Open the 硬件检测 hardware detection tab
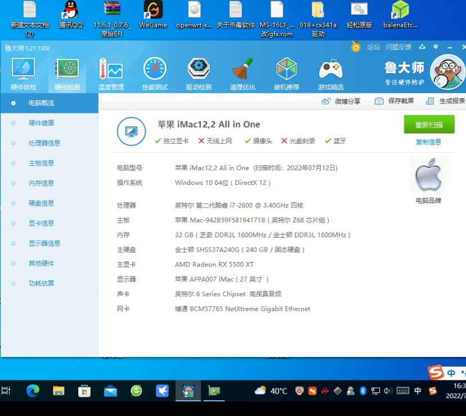 (x=68, y=74)
